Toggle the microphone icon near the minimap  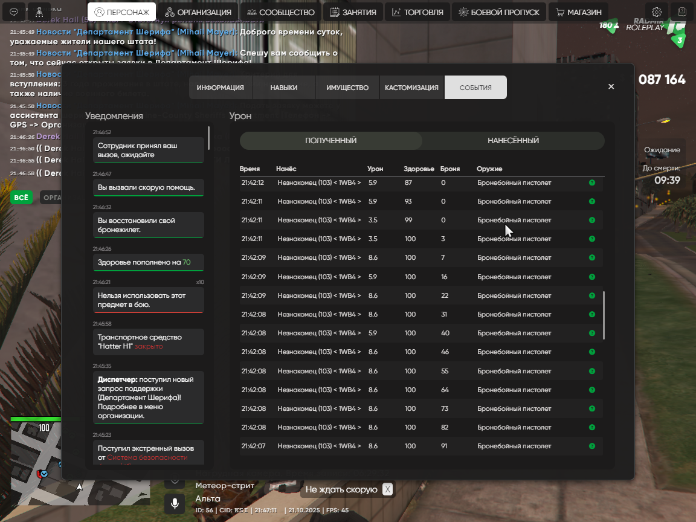(x=175, y=503)
